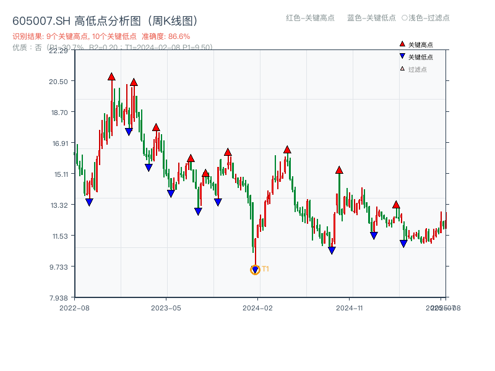Select the highest red peak marker near 2022-10
The width and height of the screenshot is (495, 371).
tap(111, 76)
